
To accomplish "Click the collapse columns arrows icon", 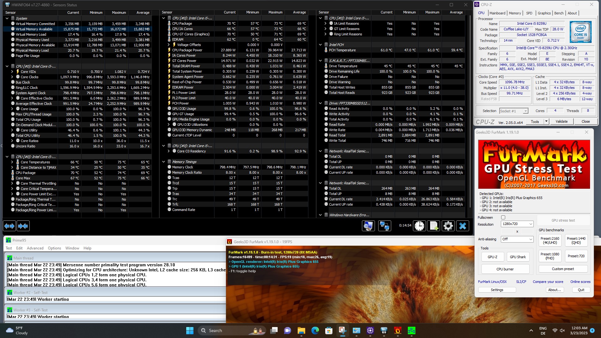I will 23,226.
